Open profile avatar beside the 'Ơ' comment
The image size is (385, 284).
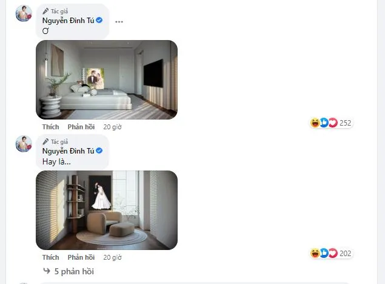click(x=24, y=13)
